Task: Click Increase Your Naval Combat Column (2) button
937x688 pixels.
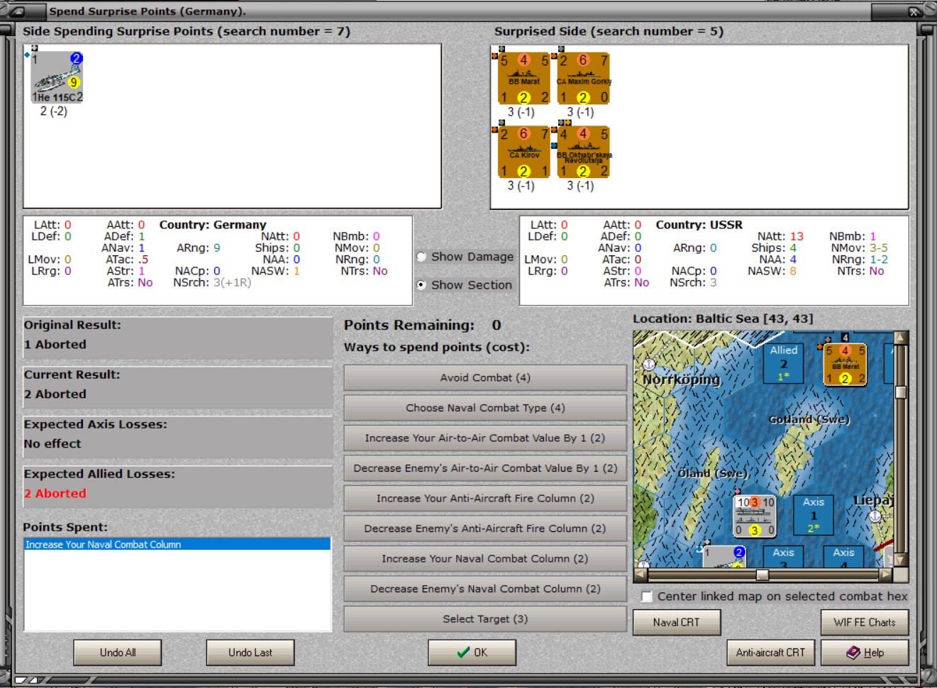Action: [x=485, y=559]
